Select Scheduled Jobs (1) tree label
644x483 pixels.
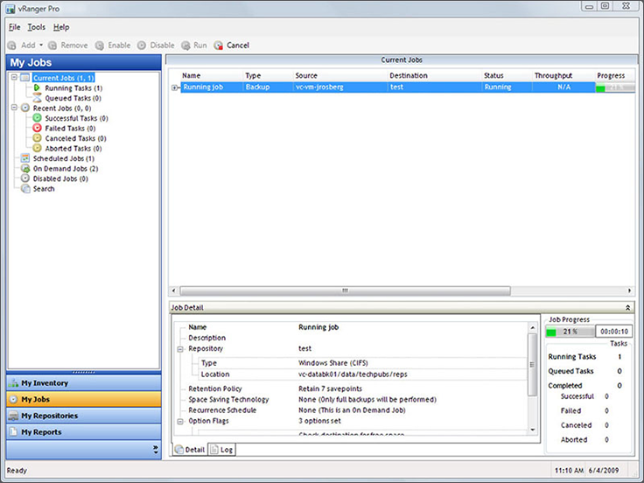coord(63,158)
